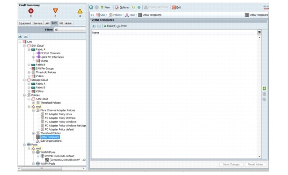Click the Export button
This screenshot has width=288, height=175.
tap(109, 26)
